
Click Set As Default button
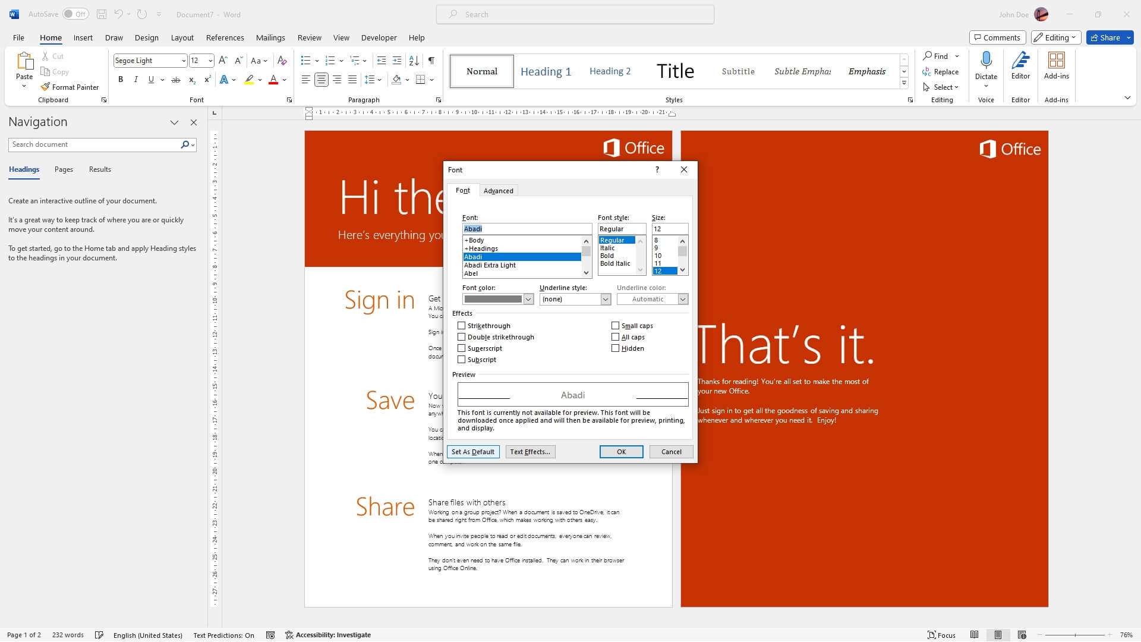point(473,452)
